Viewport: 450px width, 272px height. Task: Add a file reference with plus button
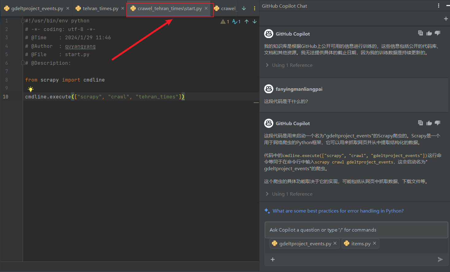click(273, 259)
